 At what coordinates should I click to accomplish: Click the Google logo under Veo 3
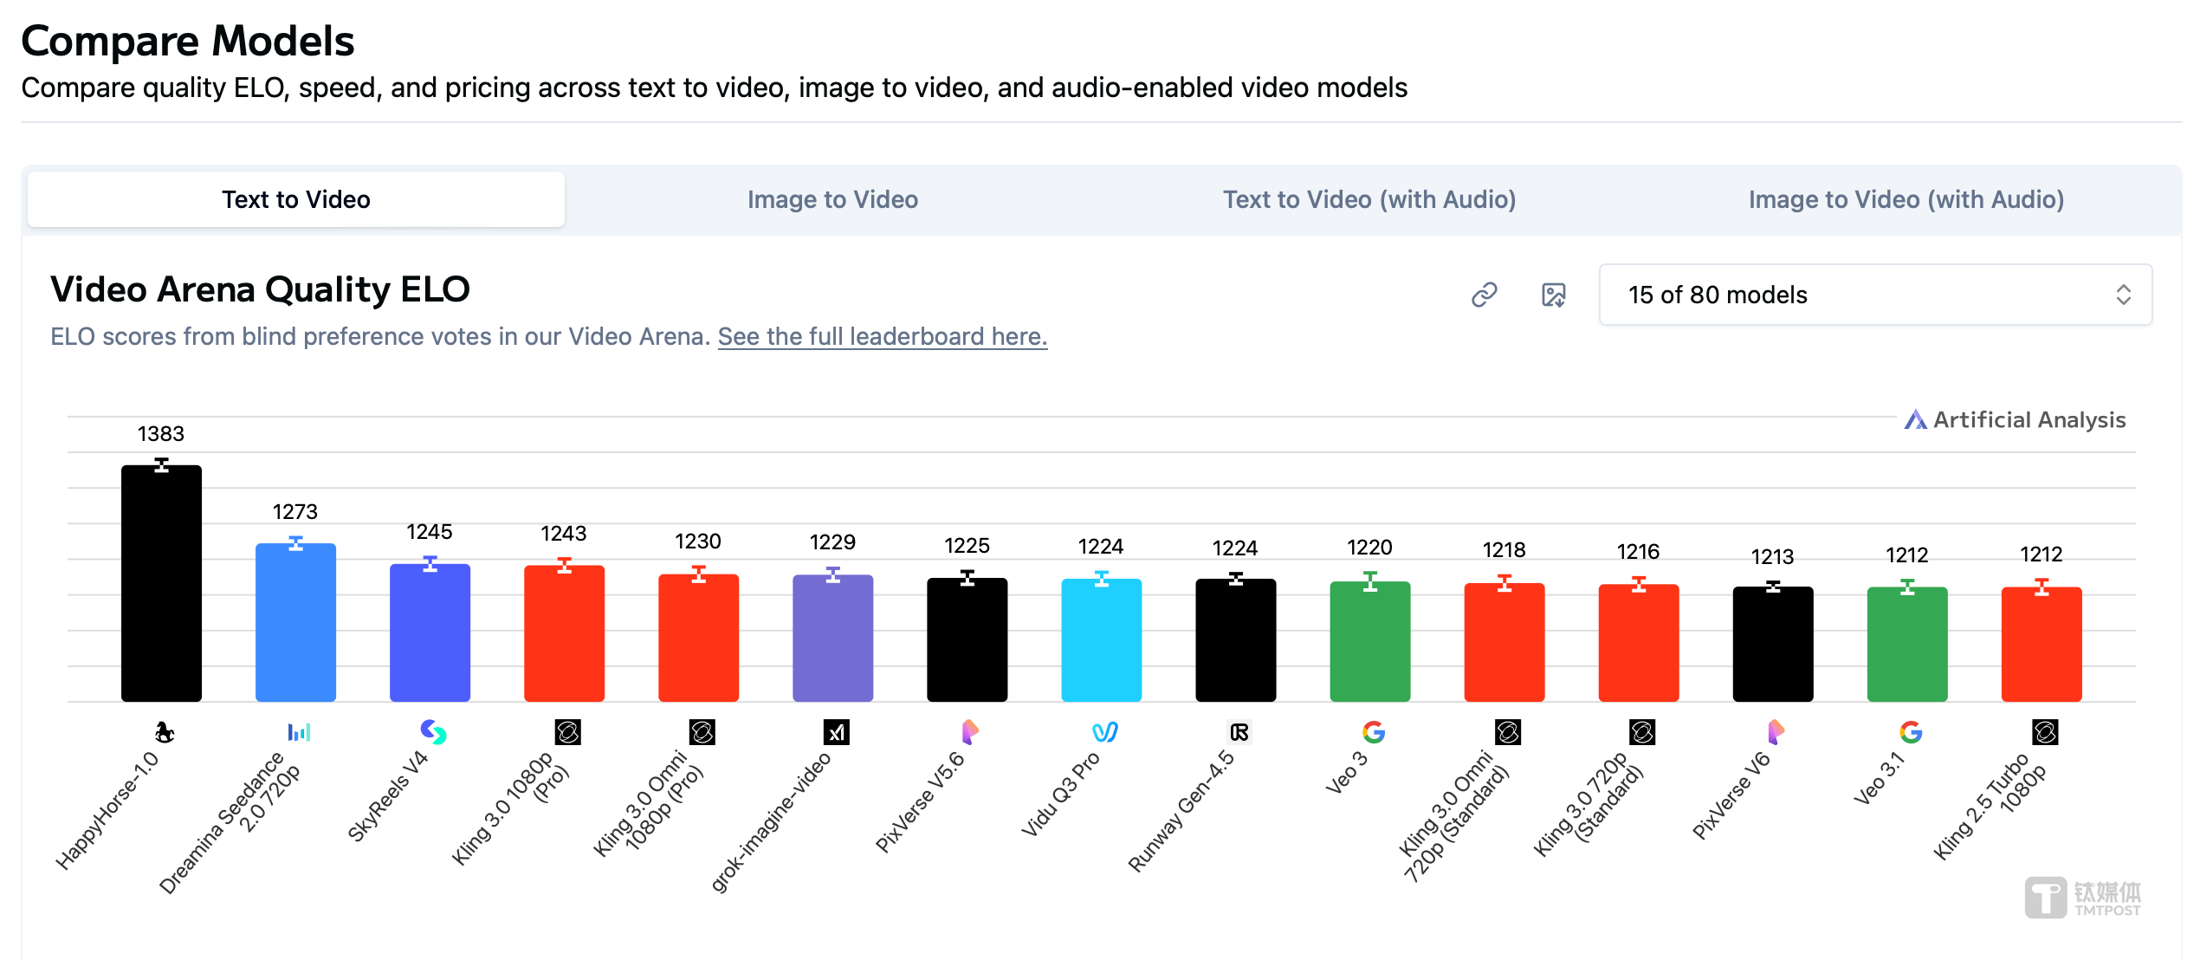[x=1373, y=732]
